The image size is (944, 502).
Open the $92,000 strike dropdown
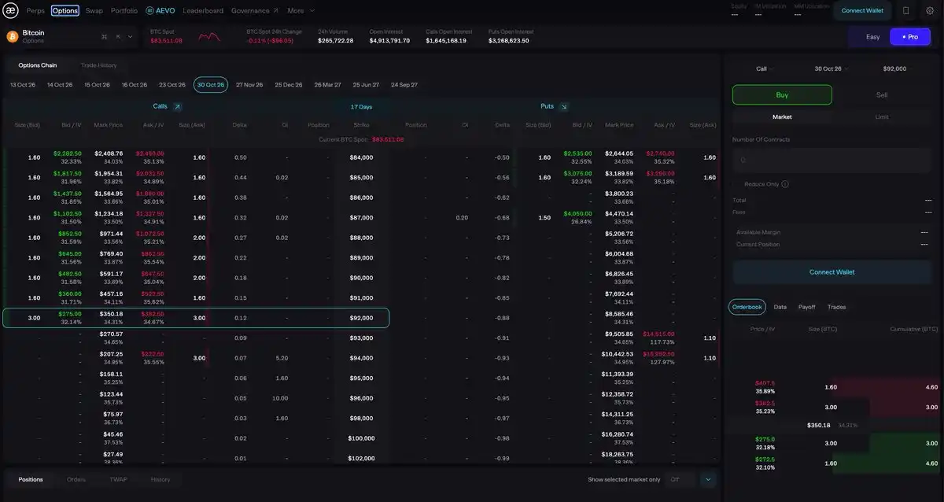coord(898,68)
